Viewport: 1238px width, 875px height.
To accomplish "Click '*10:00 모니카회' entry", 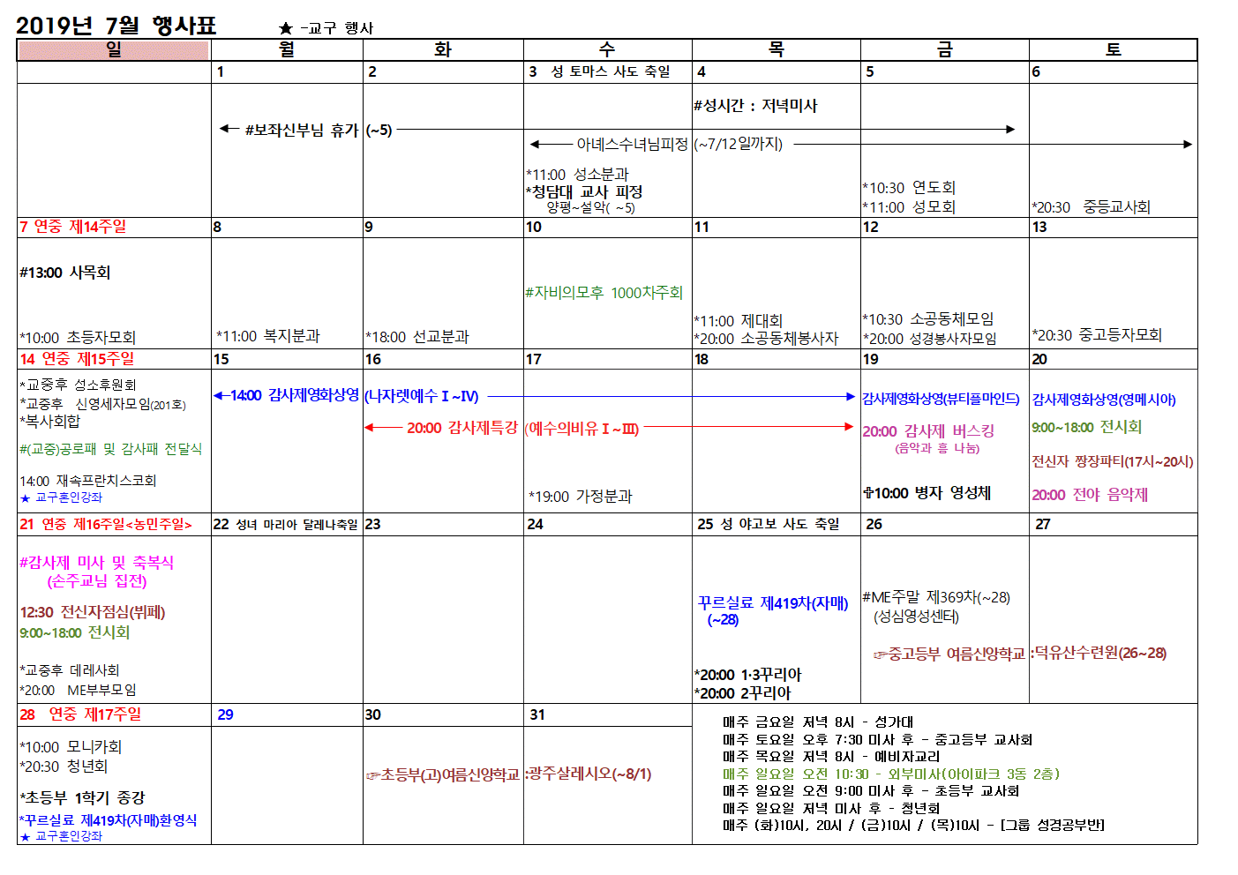I will pyautogui.click(x=71, y=747).
